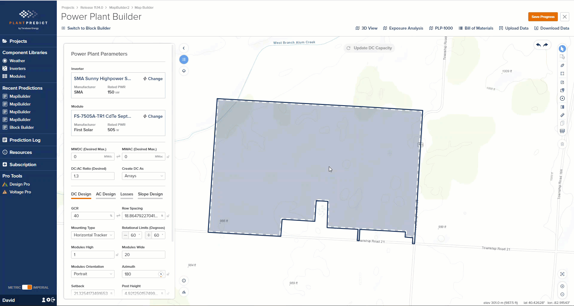Choose the pen draw polygon tool

[x=562, y=65]
